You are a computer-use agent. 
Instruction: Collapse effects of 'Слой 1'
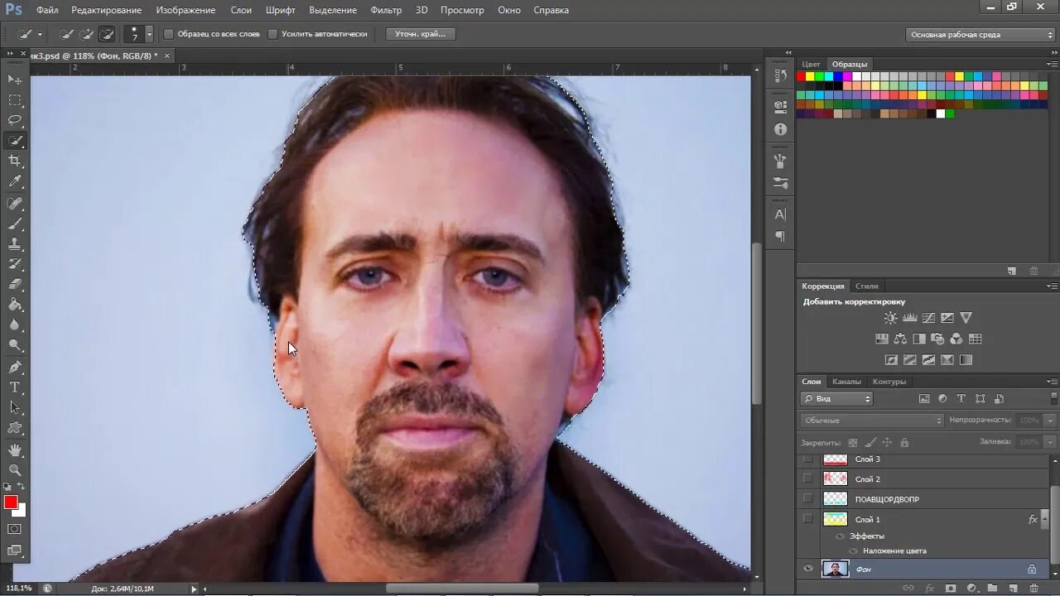coord(1044,520)
